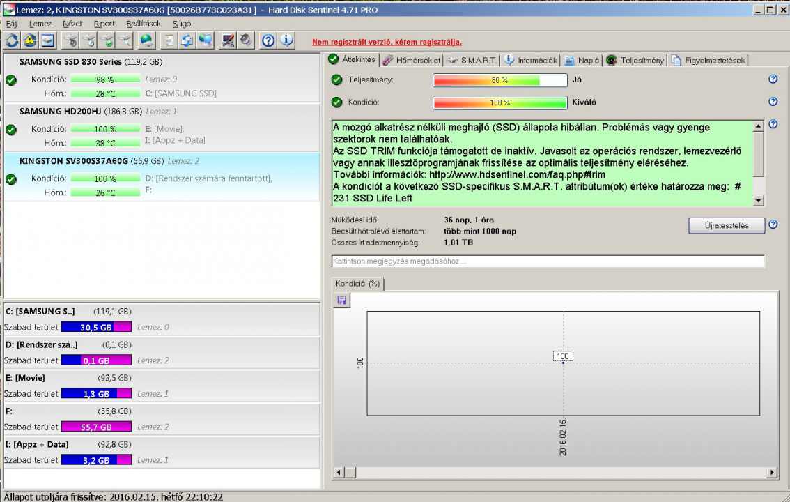Click the disk icon with green check

[107, 40]
